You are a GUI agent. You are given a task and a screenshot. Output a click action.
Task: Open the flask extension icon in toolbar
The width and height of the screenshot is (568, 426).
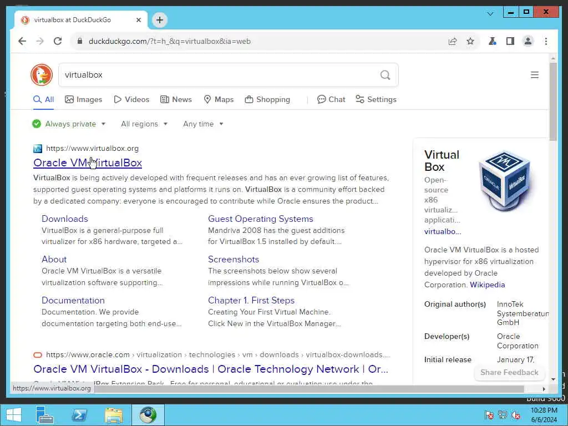[493, 41]
